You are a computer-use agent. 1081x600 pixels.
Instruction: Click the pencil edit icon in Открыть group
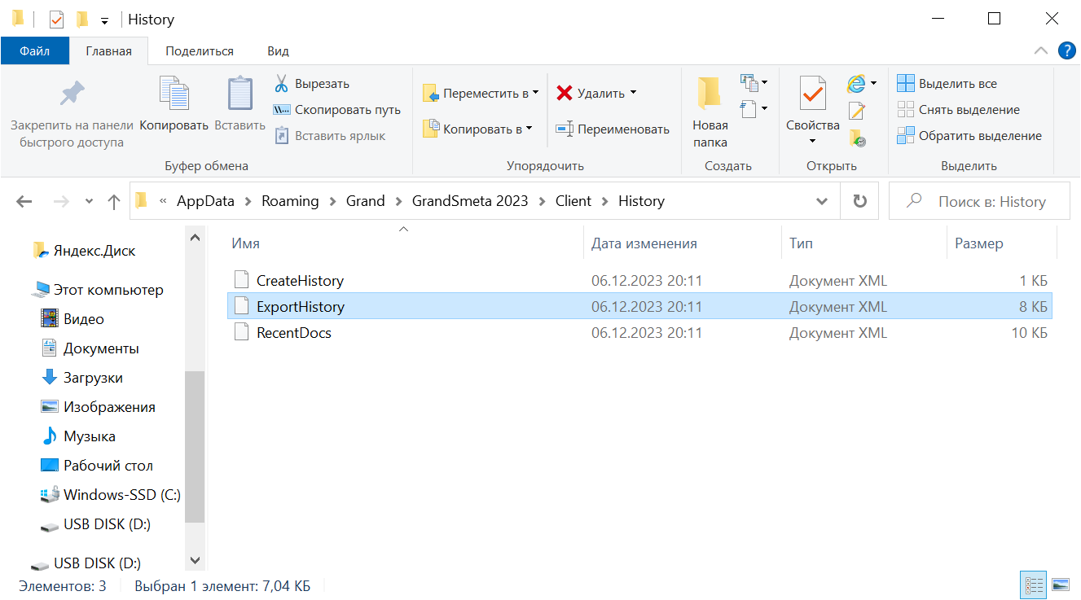point(856,111)
